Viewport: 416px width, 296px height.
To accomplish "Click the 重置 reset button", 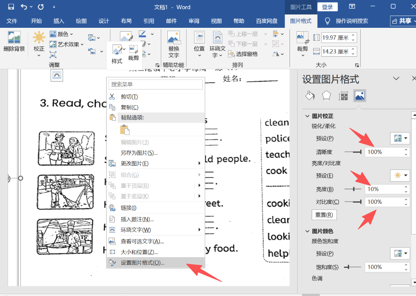I will point(324,215).
